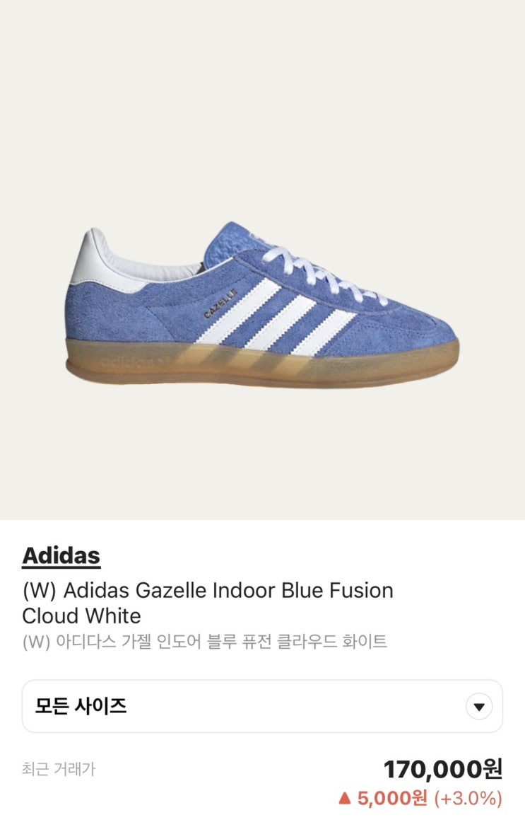Click the blue embossed tongue of sneaker

point(228,245)
